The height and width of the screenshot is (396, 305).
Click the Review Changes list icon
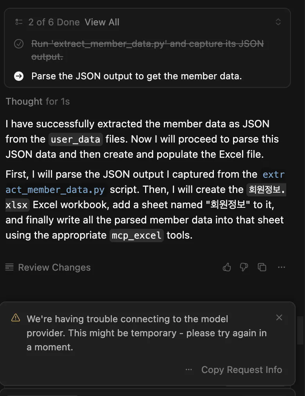click(9, 267)
